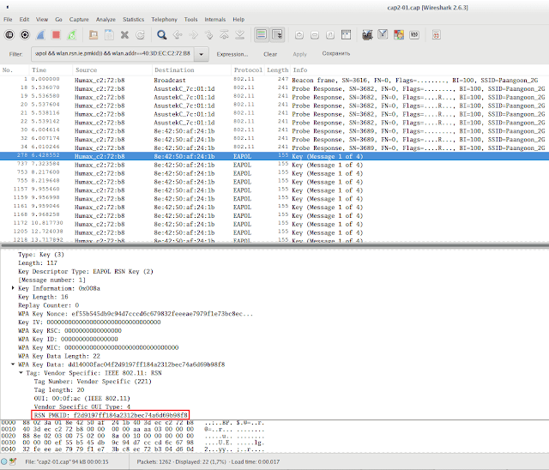This screenshot has width=549, height=470.
Task: Sort packets by the Time column header
Action: (x=51, y=70)
